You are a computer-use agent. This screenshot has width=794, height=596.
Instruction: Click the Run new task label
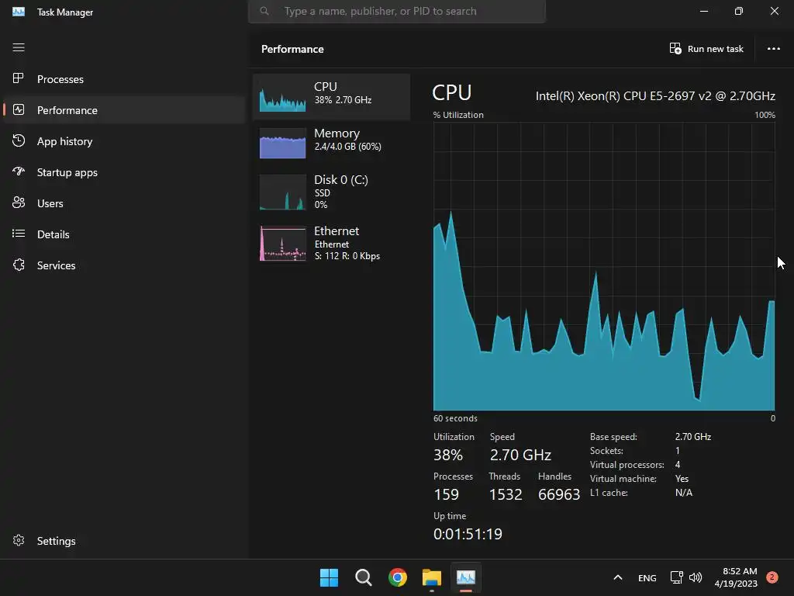pyautogui.click(x=715, y=49)
